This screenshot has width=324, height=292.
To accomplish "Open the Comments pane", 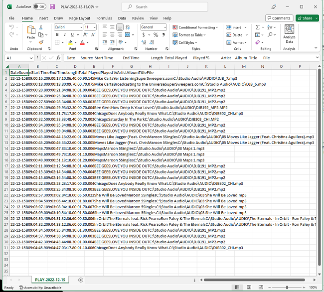I will coord(279,18).
